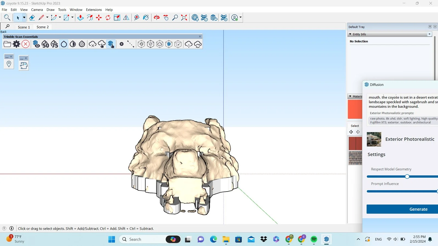The image size is (438, 246).
Task: Click the Search magnifier in main toolbar
Action: pyautogui.click(x=7, y=18)
